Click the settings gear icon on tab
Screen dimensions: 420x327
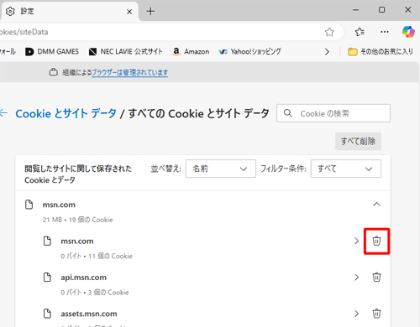pyautogui.click(x=10, y=11)
